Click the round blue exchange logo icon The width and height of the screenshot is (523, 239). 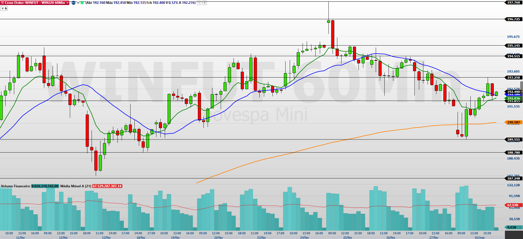tap(73, 3)
